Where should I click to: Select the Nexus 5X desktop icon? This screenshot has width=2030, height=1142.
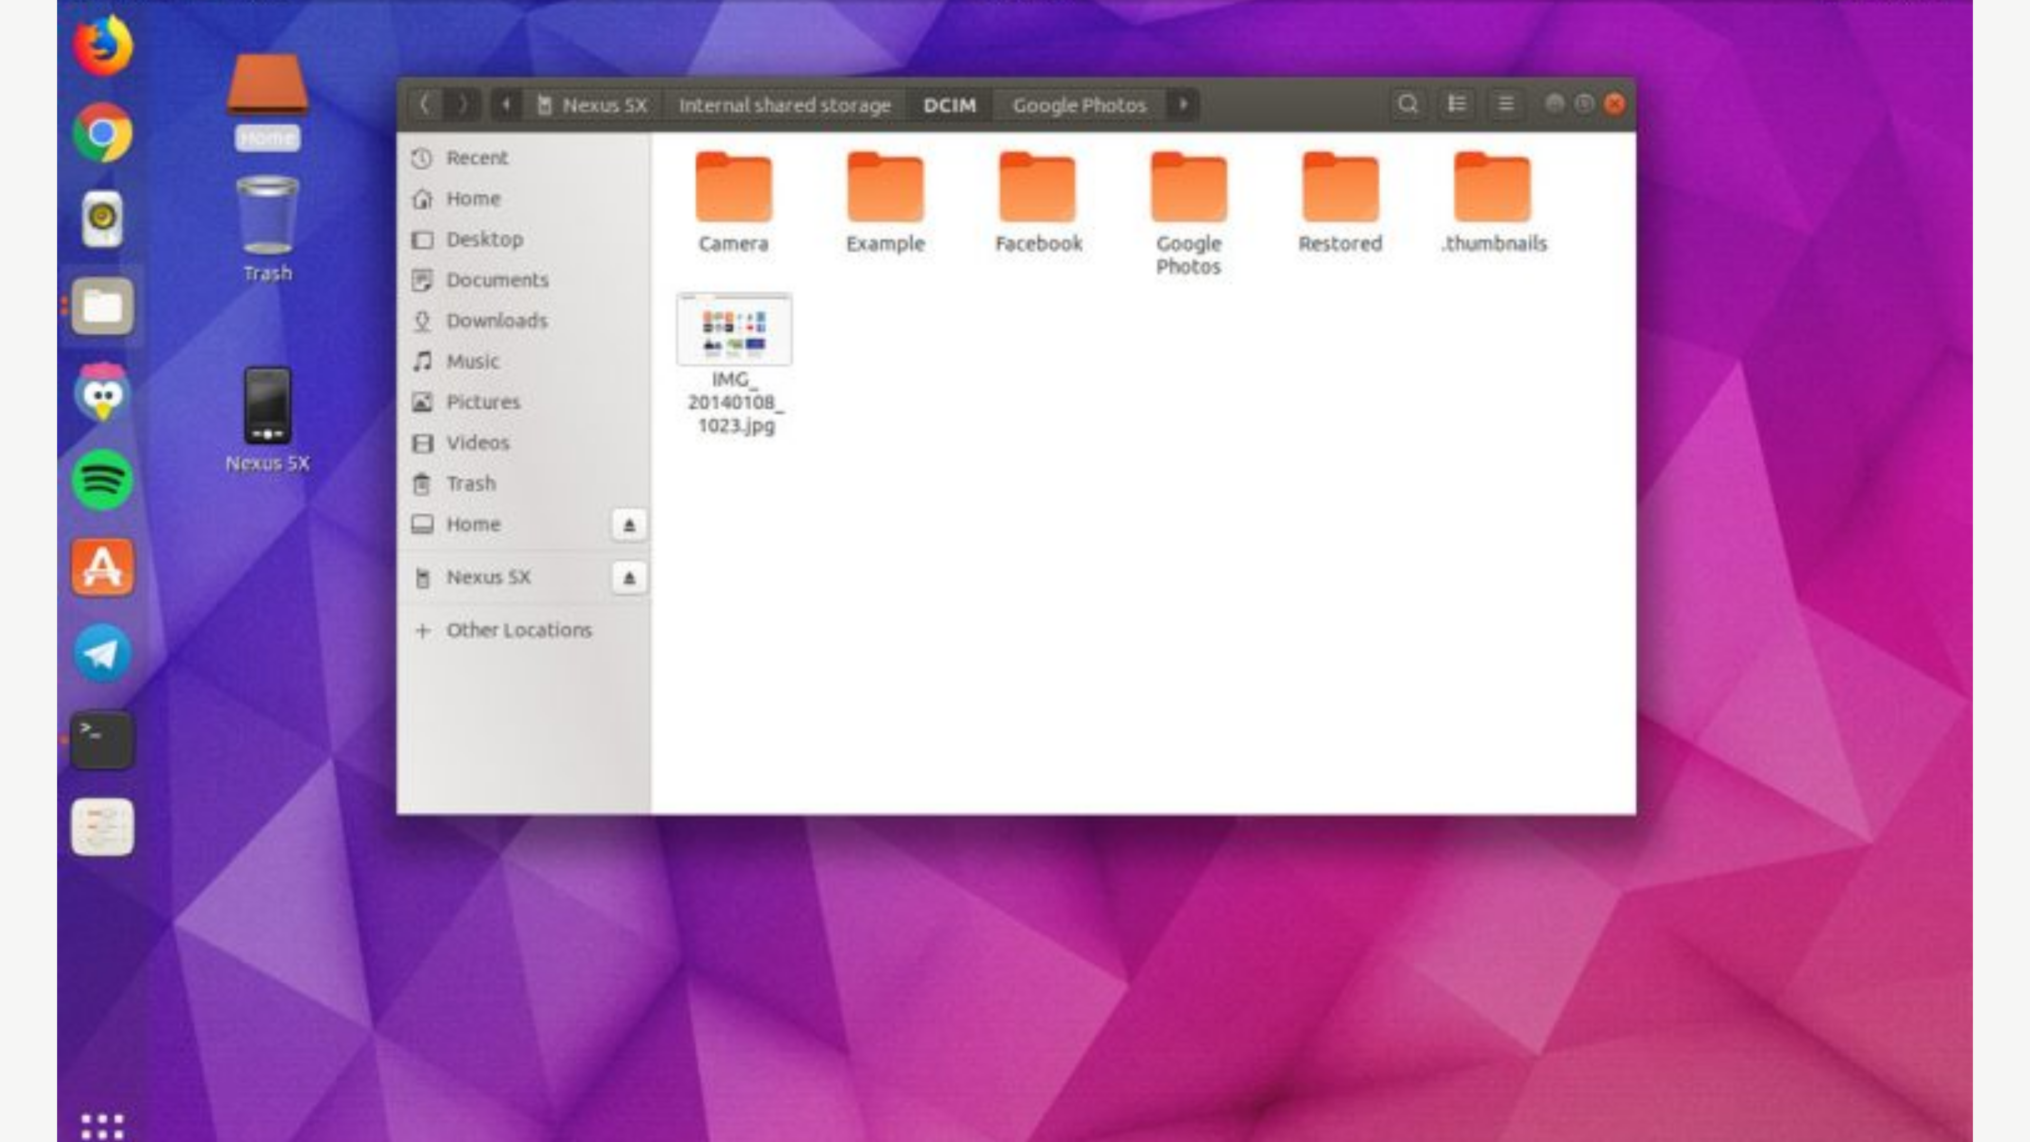pyautogui.click(x=267, y=420)
